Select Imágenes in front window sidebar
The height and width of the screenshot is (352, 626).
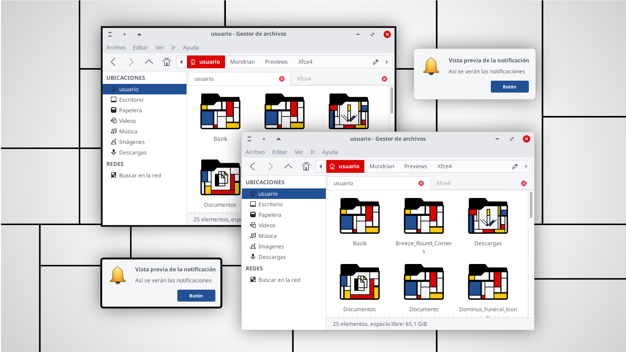point(284,247)
